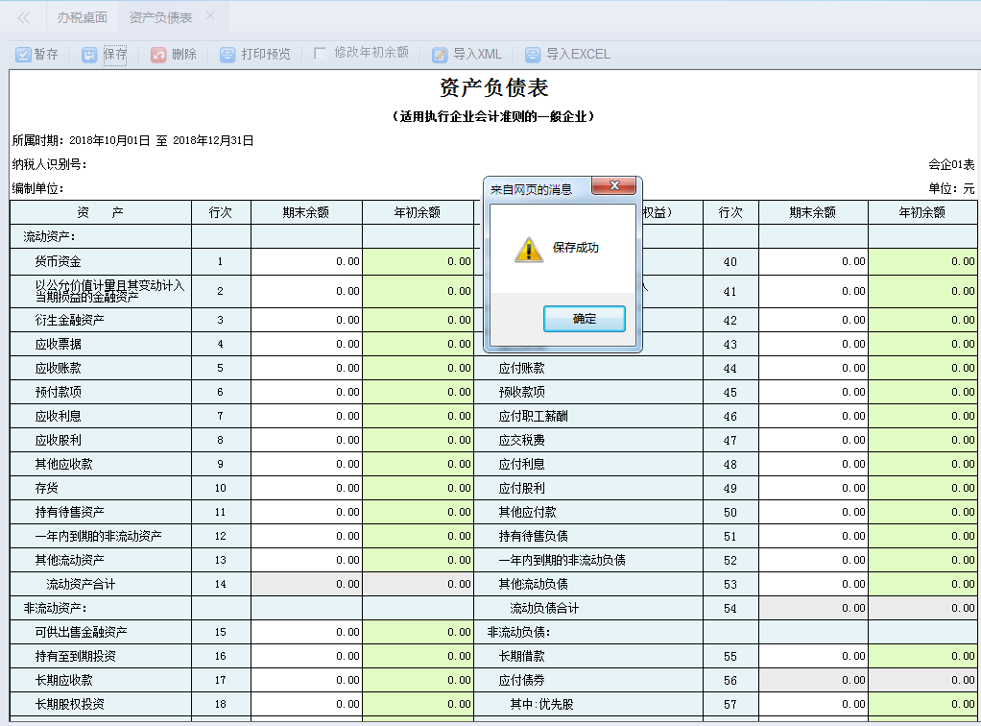Viewport: 981px width, 726px height.
Task: Click the 衍生金融资产 期末余额 cell
Action: tap(306, 319)
